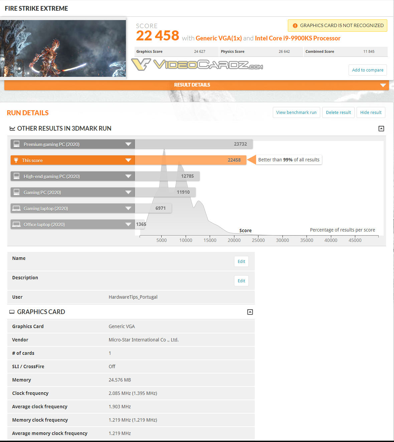Image resolution: width=394 pixels, height=442 pixels.
Task: Click the Physics Score value 26 642
Action: (x=284, y=51)
